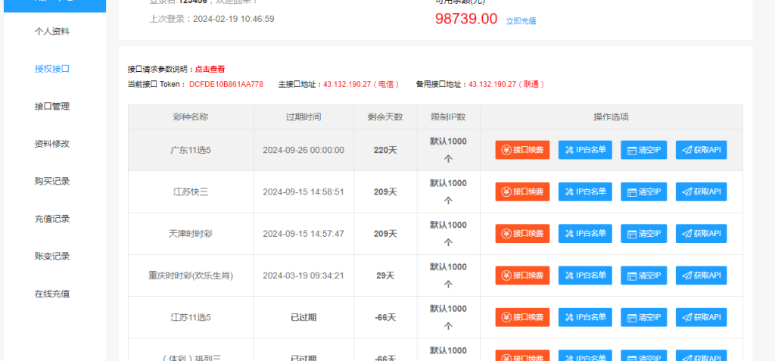Click the 天津时时彩 name cell
The image size is (775, 361).
(x=191, y=233)
